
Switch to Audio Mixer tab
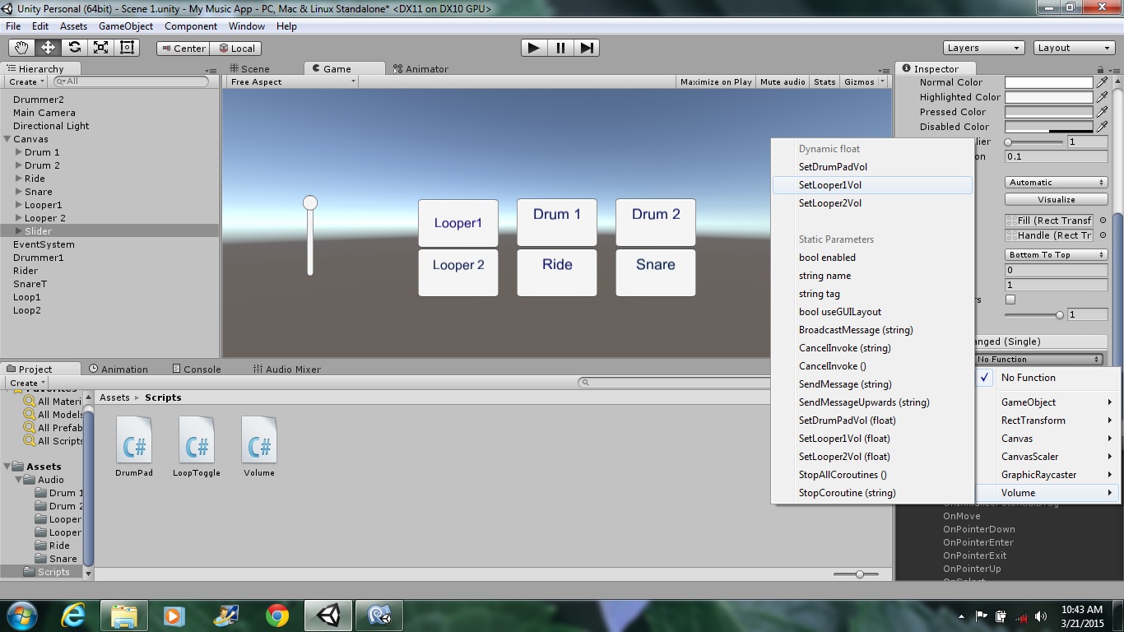tap(287, 369)
